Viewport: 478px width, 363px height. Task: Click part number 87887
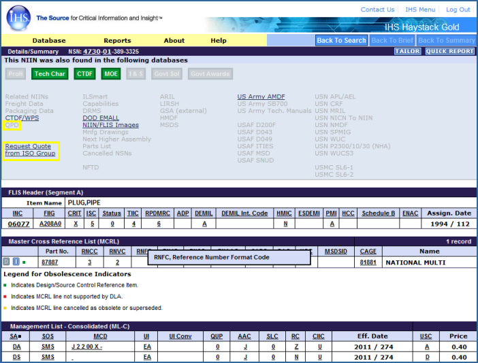[x=50, y=262]
